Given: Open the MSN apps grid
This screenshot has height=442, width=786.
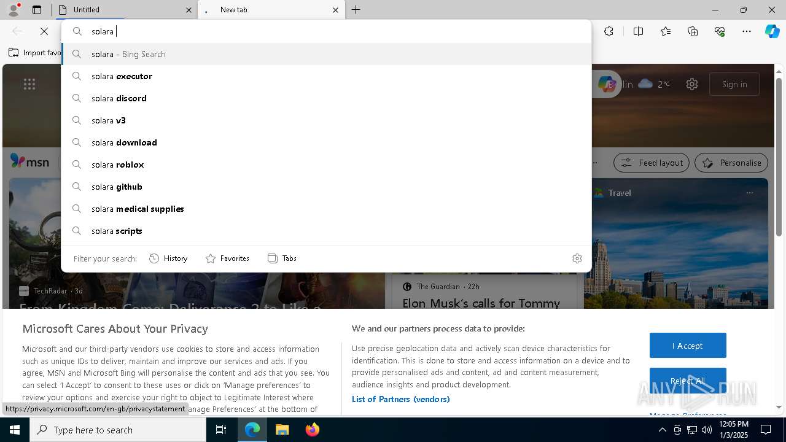Looking at the screenshot, I should [29, 84].
